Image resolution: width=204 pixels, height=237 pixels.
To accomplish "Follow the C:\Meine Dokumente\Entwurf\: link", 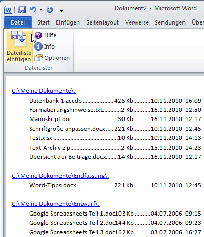I will [x=56, y=204].
